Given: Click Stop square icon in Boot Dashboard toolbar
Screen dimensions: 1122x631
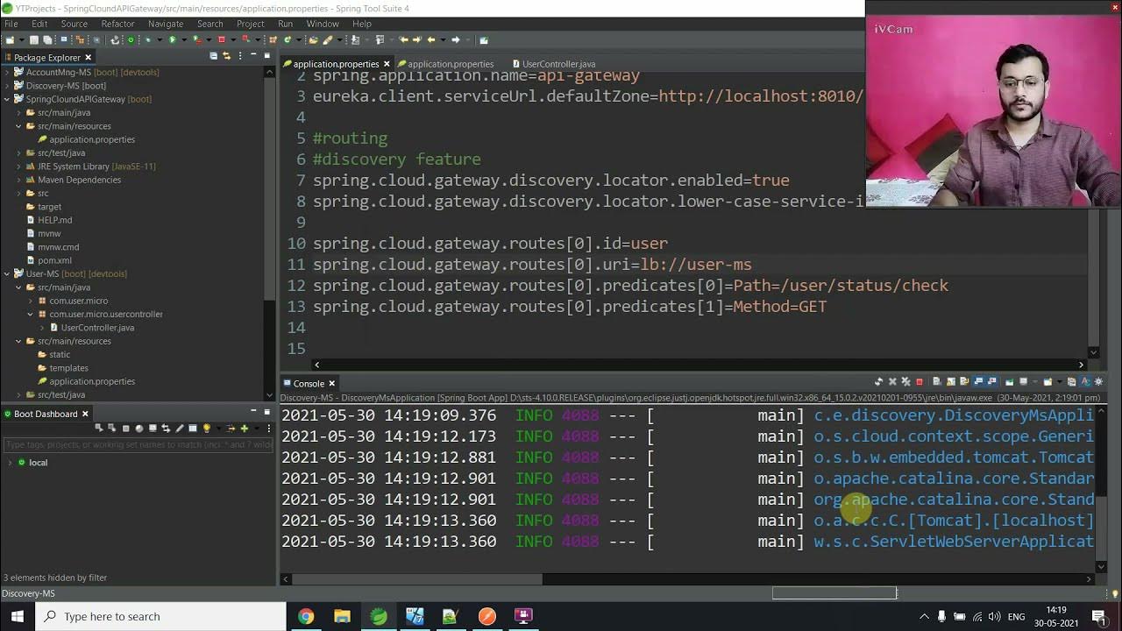Looking at the screenshot, I should [x=125, y=428].
